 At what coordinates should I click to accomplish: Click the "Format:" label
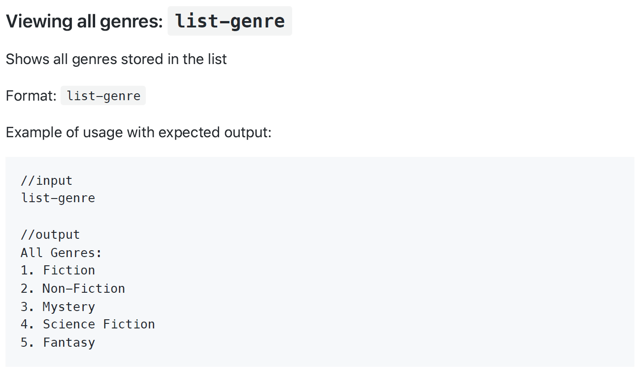[x=31, y=96]
